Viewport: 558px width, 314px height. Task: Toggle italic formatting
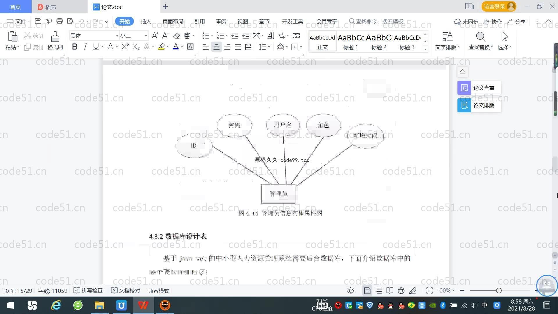pos(85,47)
